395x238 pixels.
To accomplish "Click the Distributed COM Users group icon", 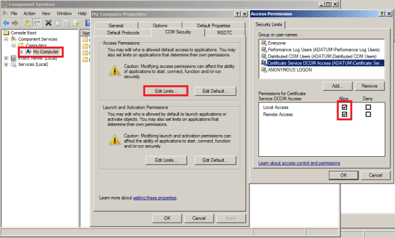I will tap(264, 56).
